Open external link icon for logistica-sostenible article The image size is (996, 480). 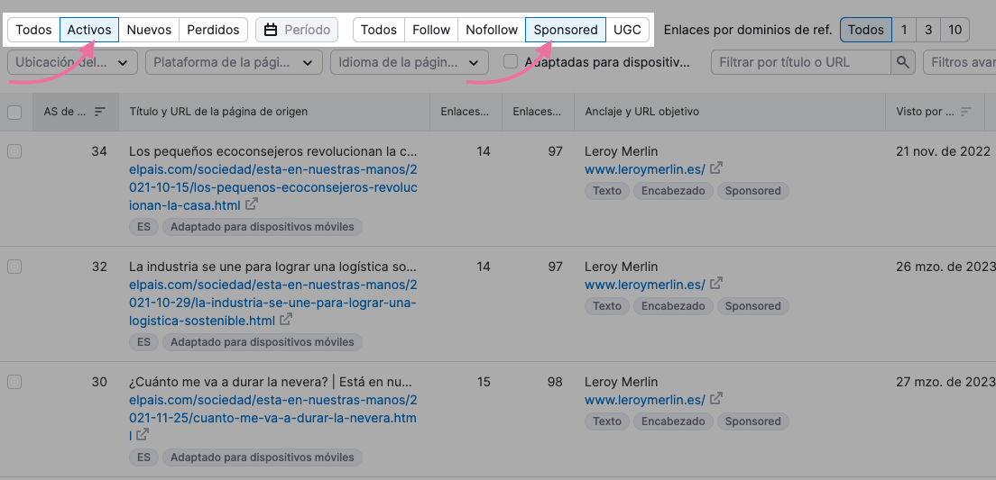tap(285, 320)
